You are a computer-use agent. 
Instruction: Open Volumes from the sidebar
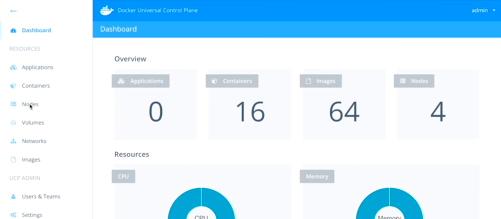pos(33,123)
